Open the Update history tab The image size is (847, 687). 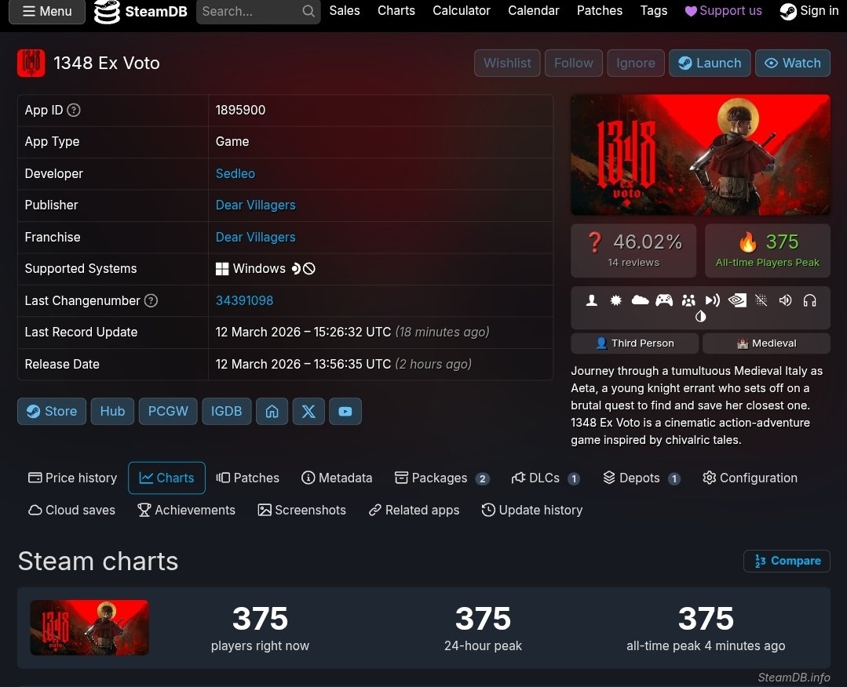click(x=532, y=510)
